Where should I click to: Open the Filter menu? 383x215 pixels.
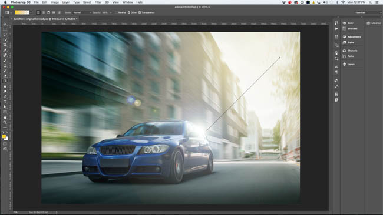[98, 2]
